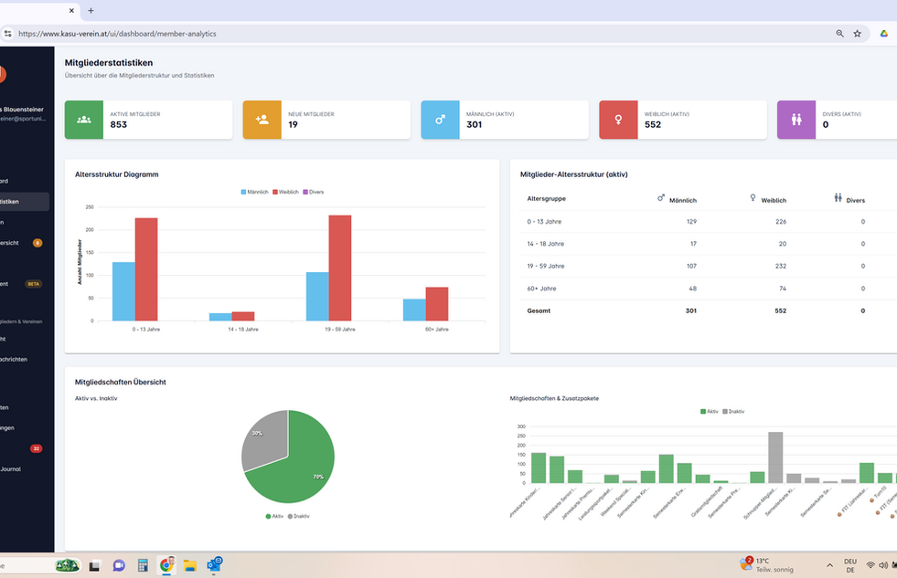Open the browser zoom magnifier icon
Screen dimensions: 897x578
click(x=839, y=34)
